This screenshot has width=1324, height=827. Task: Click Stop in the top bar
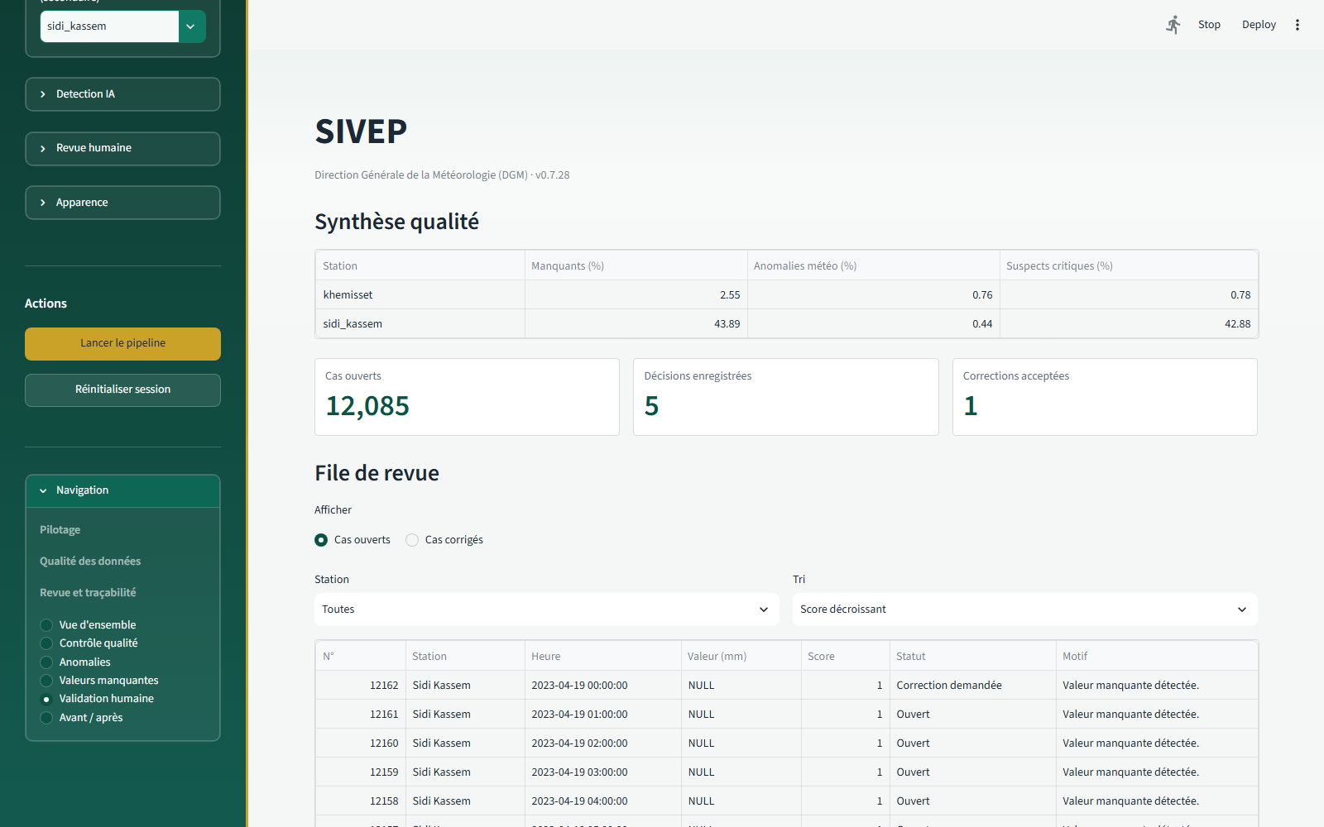coord(1209,25)
